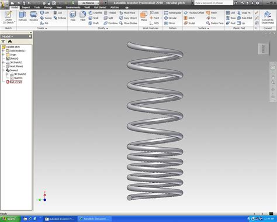Screen dimensions: 277x222
Task: Select Work Plane1 in browser tree
Action: (15, 66)
